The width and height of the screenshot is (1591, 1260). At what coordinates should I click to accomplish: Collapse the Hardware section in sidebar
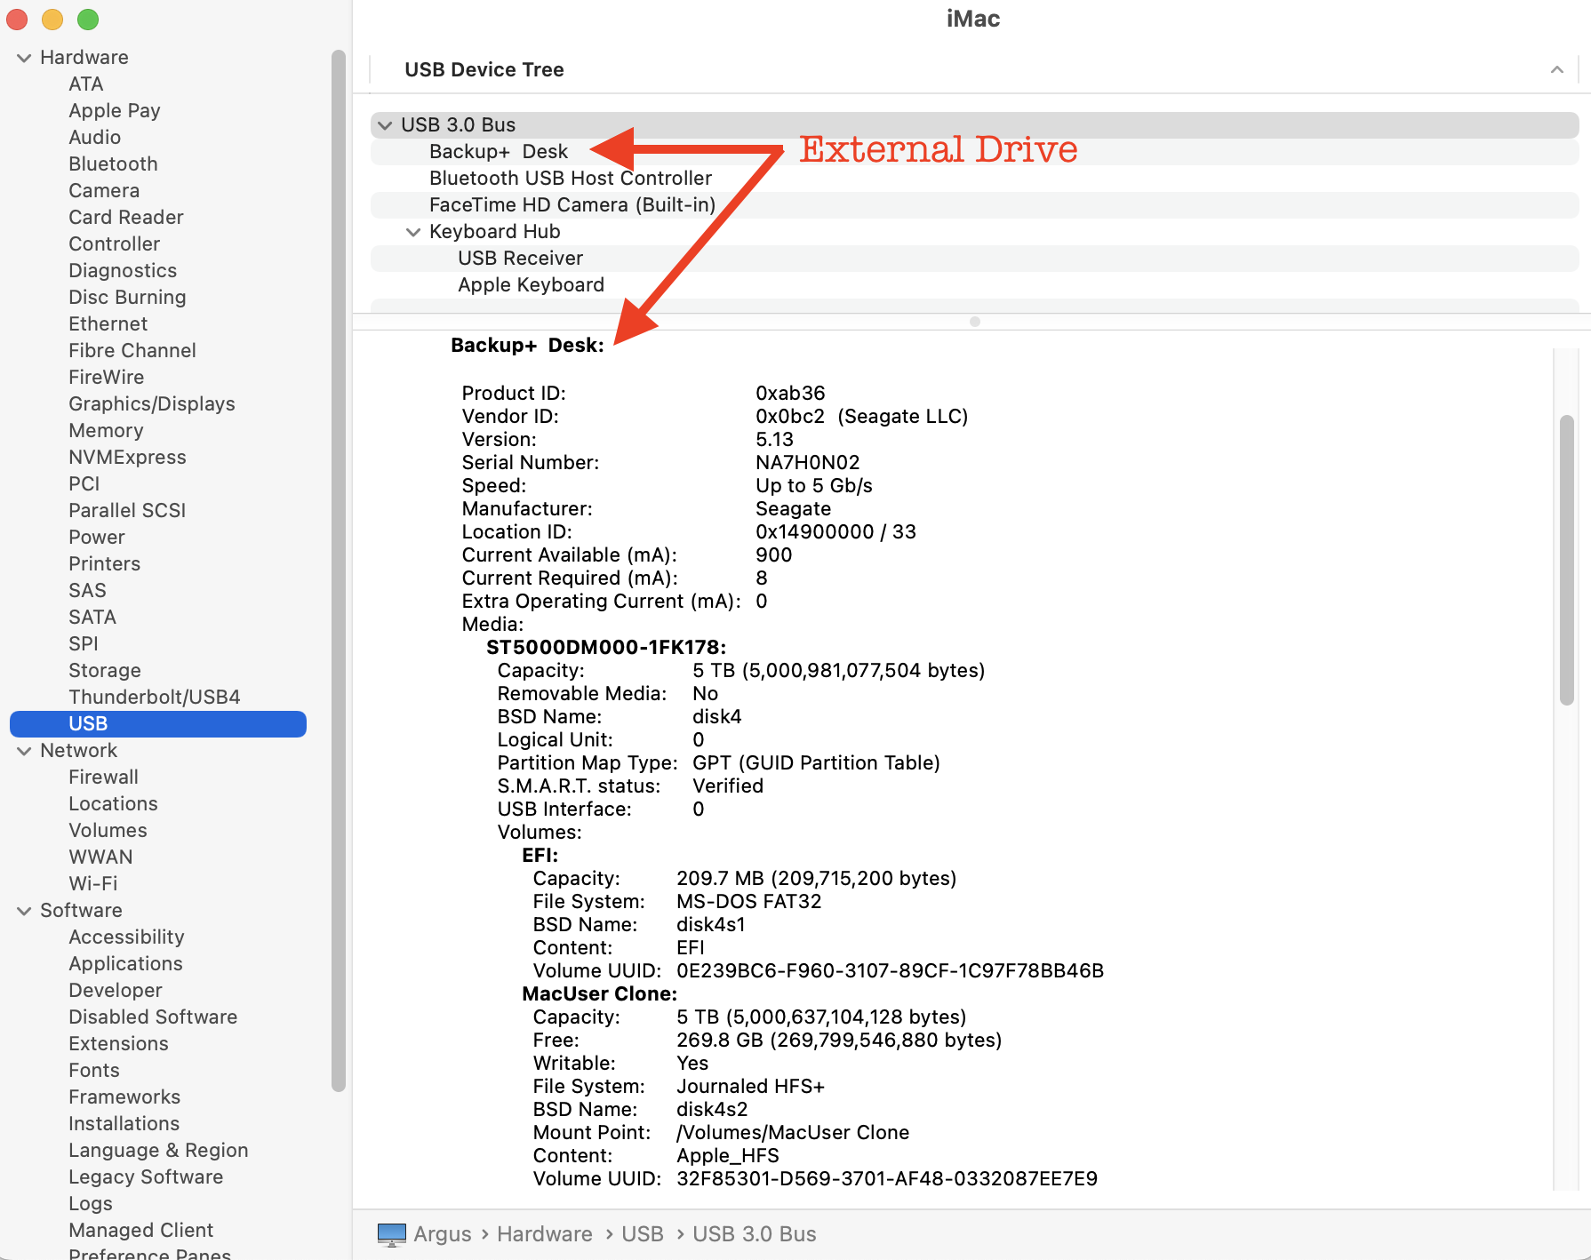[24, 58]
